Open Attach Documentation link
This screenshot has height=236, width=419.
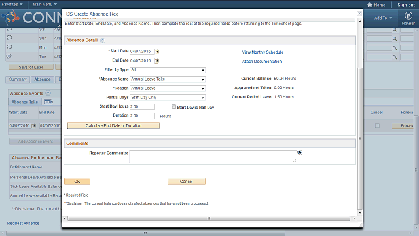click(262, 62)
